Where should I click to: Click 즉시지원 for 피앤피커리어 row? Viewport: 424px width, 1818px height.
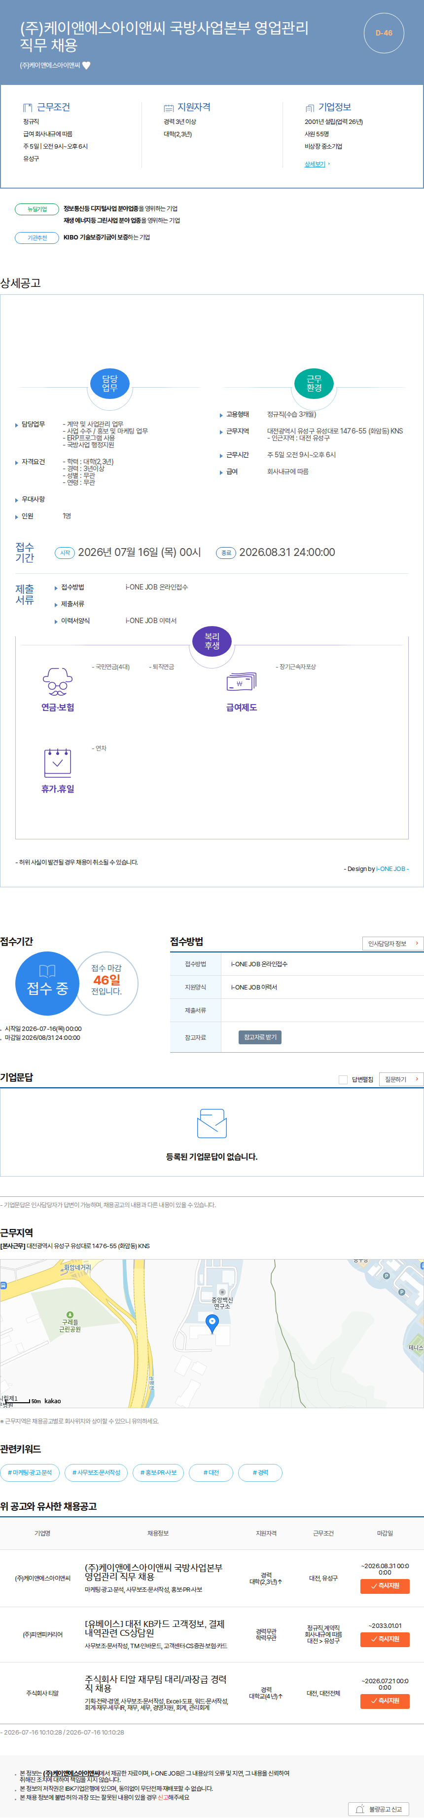[x=385, y=1639]
